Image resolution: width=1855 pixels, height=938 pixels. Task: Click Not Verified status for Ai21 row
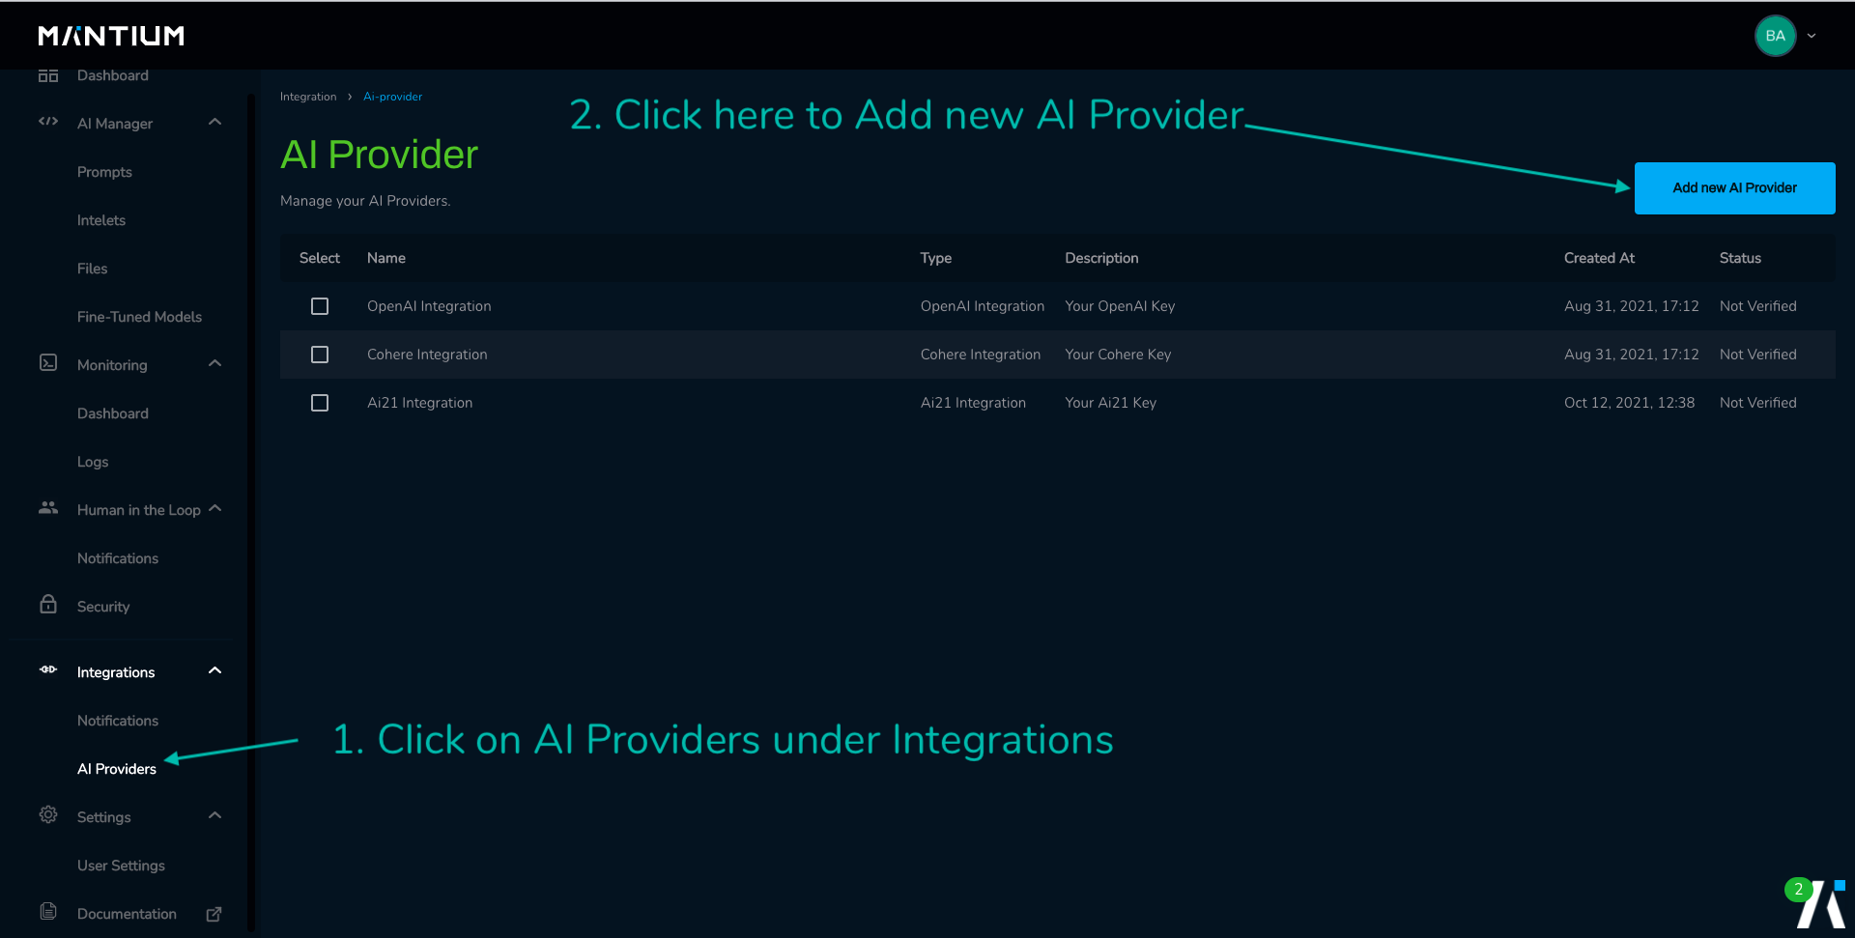1757,403
